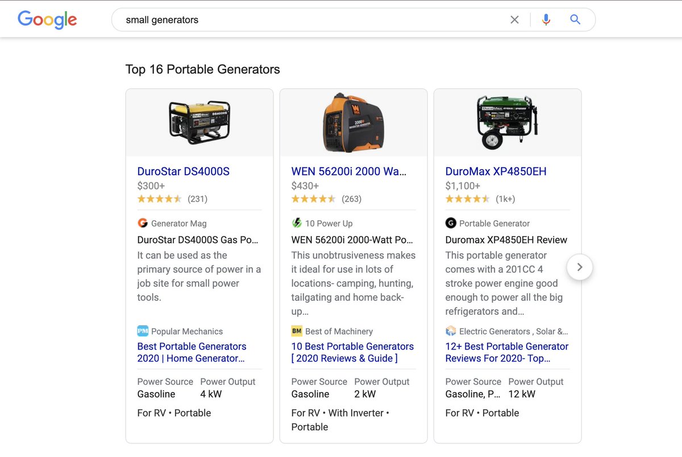Click the 10 Power Up source icon
The image size is (682, 457).
click(x=297, y=223)
